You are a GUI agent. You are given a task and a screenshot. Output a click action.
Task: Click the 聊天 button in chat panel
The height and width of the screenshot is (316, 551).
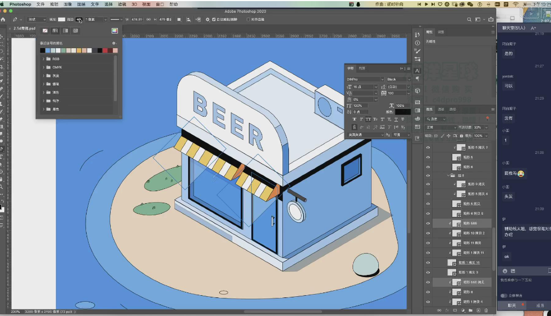click(511, 305)
